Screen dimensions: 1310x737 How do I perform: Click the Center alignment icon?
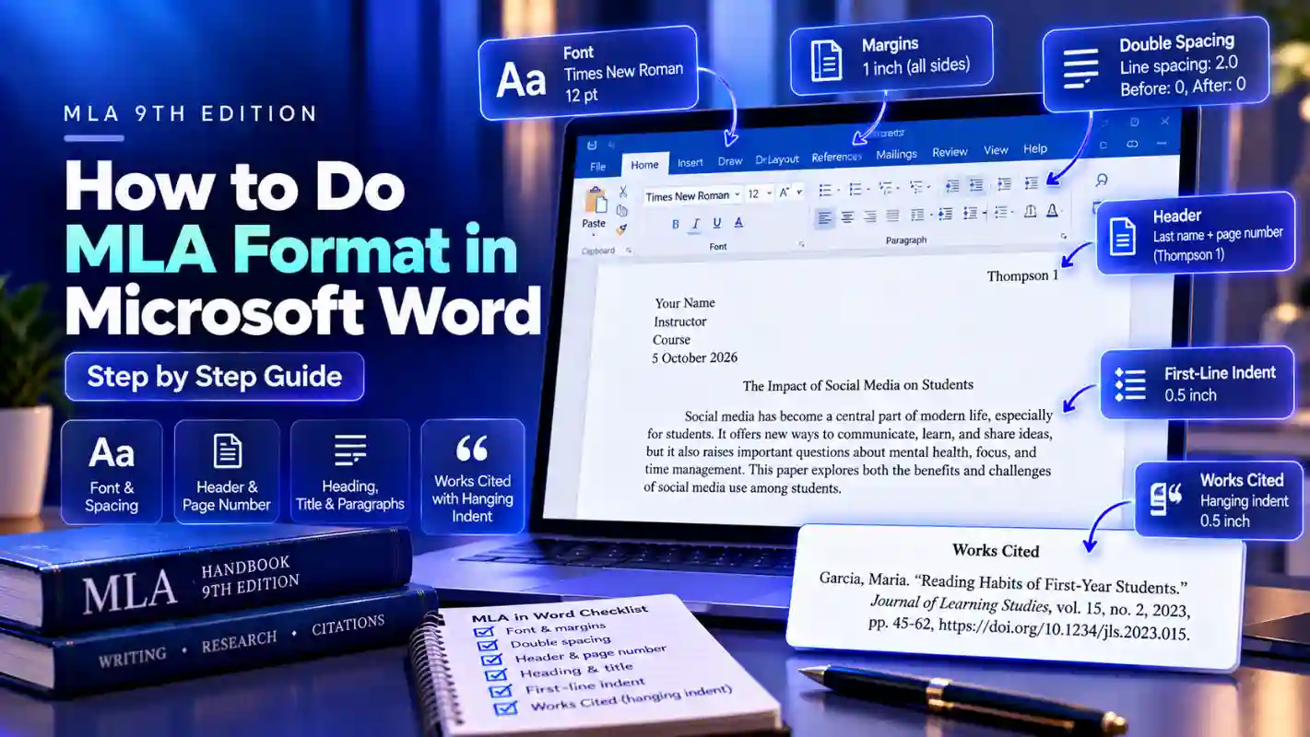tap(846, 217)
